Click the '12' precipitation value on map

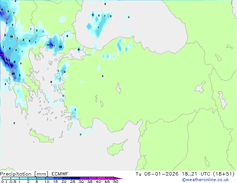tap(11, 37)
